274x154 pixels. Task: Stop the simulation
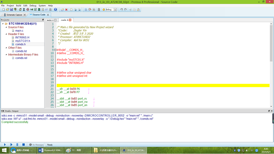24,145
